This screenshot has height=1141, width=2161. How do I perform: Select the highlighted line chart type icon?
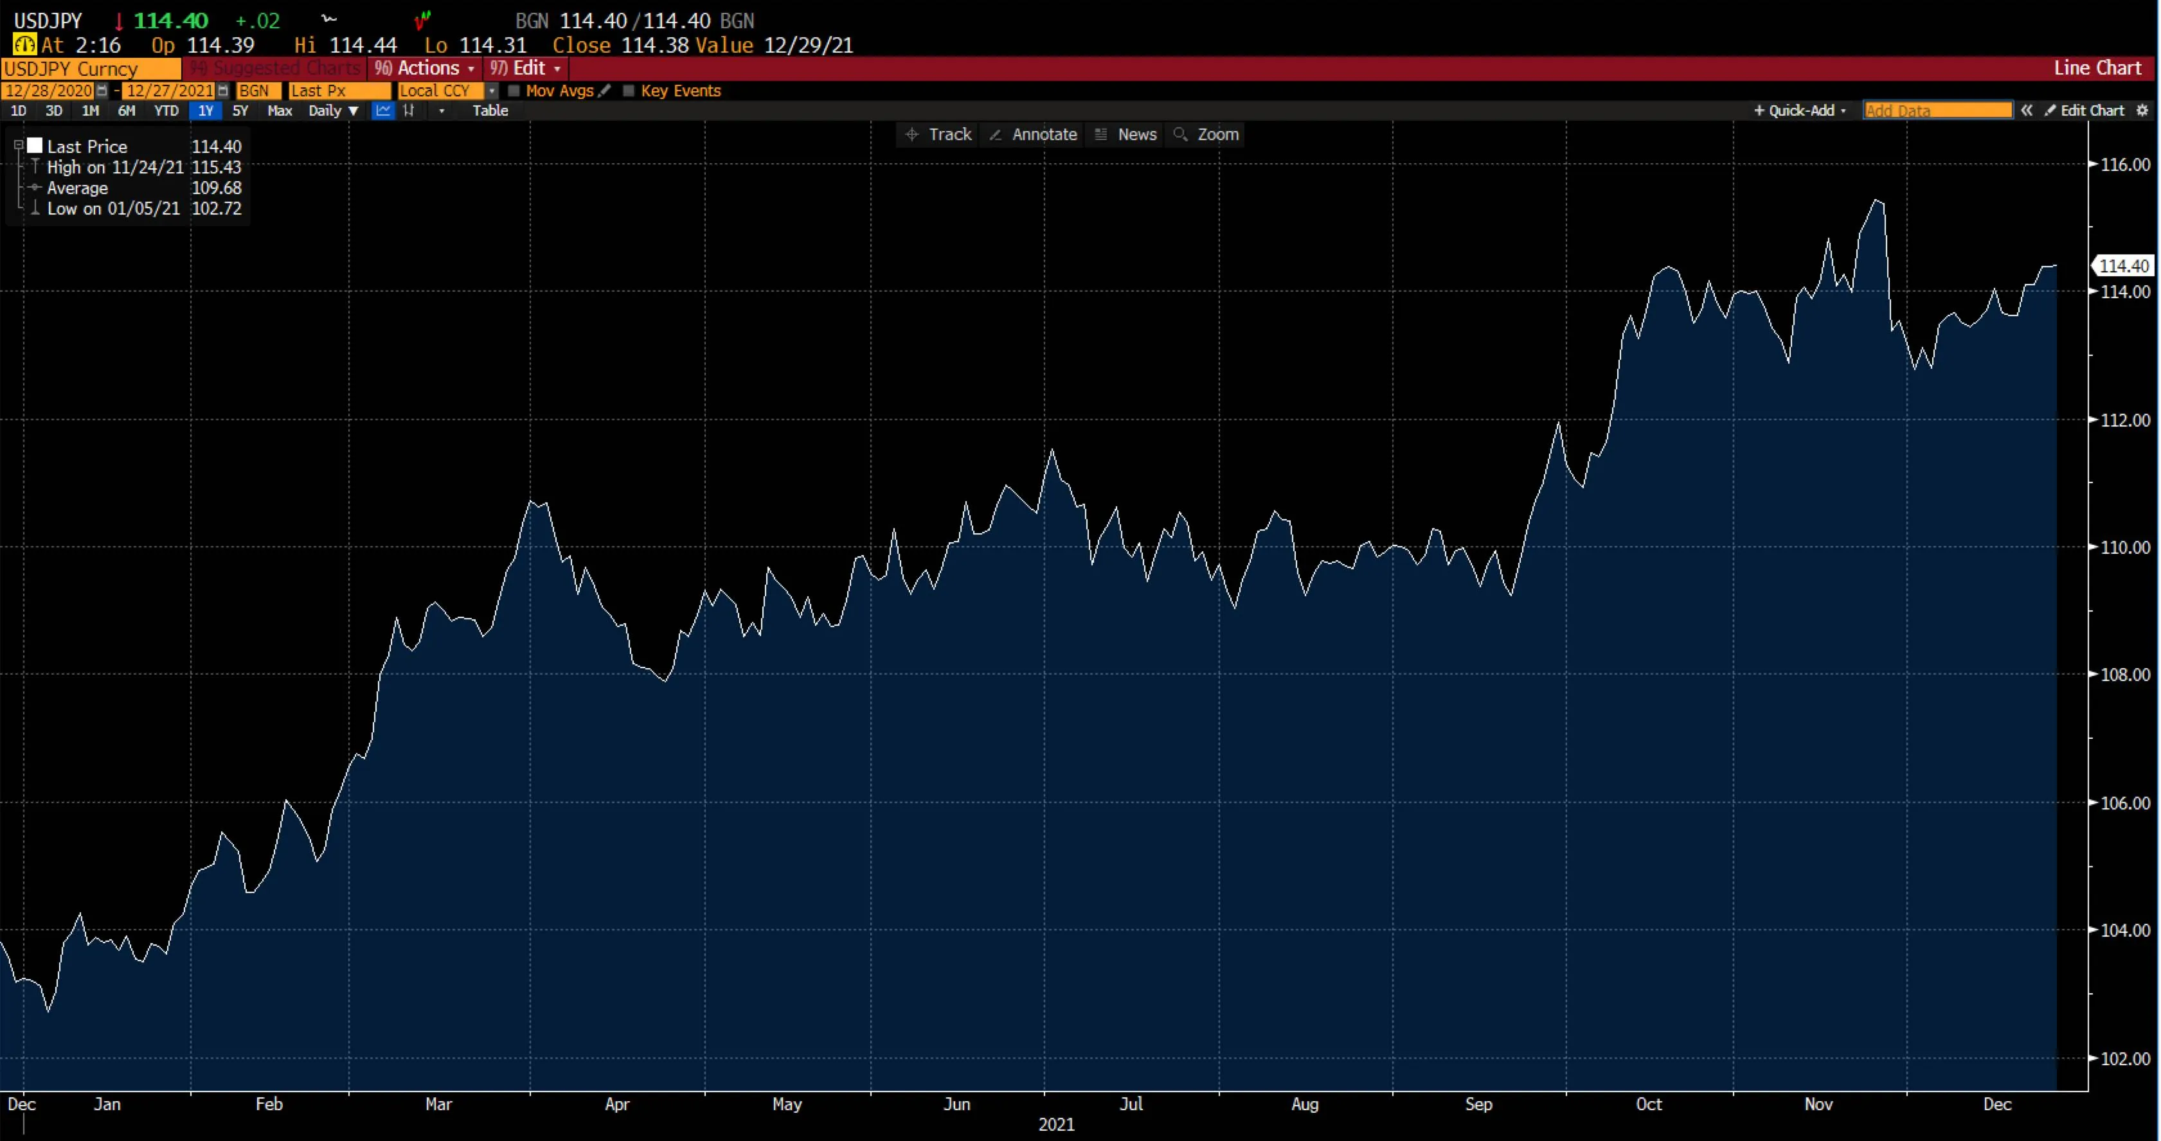coord(382,111)
